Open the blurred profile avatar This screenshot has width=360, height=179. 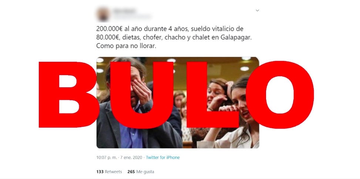coord(103,14)
